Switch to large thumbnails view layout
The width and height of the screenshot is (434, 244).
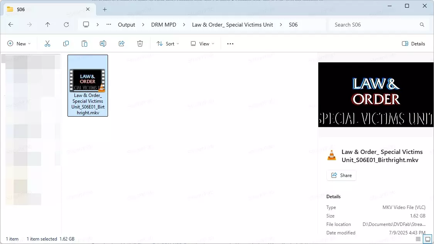tap(427, 239)
